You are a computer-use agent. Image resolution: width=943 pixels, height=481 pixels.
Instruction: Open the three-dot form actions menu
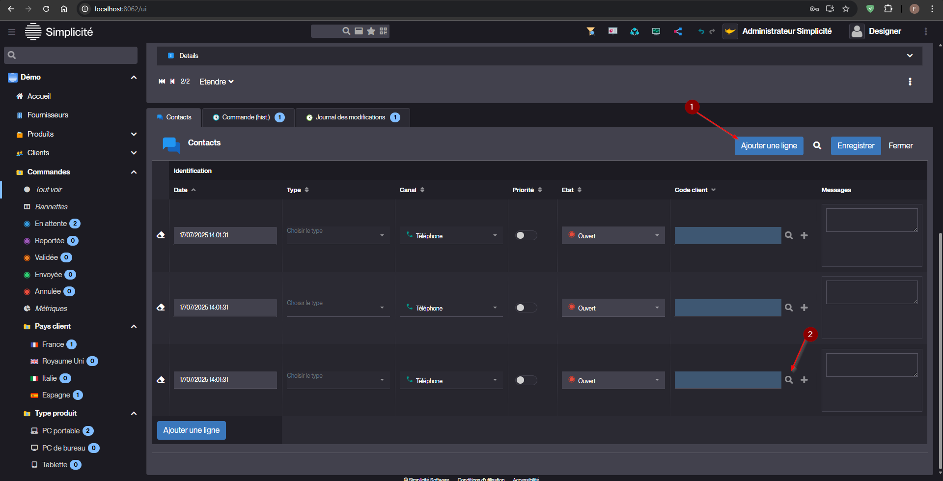pyautogui.click(x=910, y=82)
